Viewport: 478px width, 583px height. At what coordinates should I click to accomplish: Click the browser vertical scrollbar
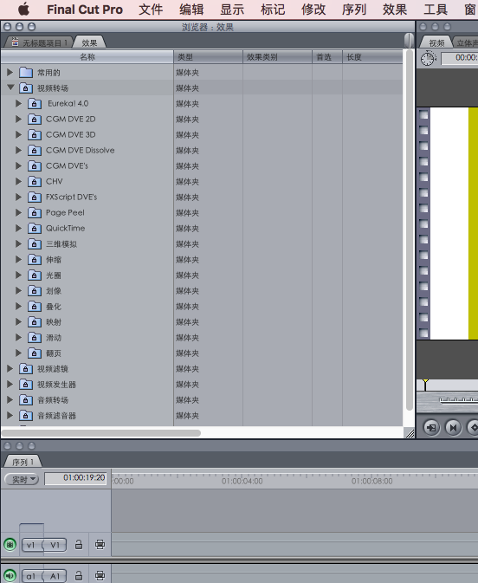pyautogui.click(x=410, y=230)
